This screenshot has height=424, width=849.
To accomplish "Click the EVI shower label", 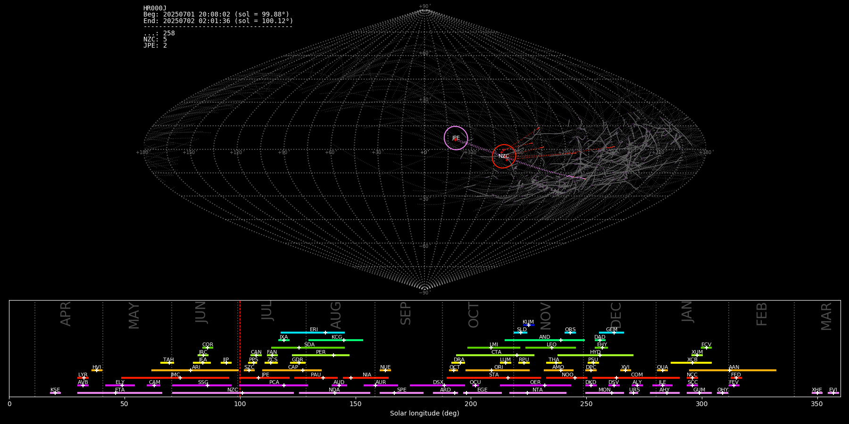I will pos(833,390).
